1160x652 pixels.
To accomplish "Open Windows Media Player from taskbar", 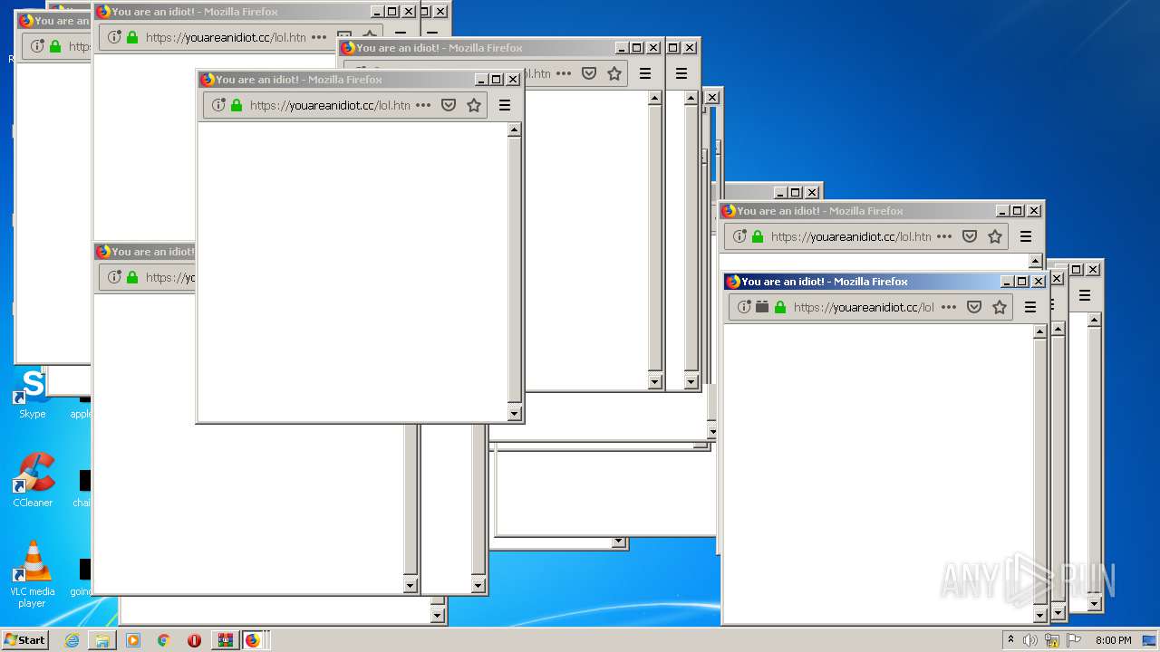I will [x=133, y=640].
